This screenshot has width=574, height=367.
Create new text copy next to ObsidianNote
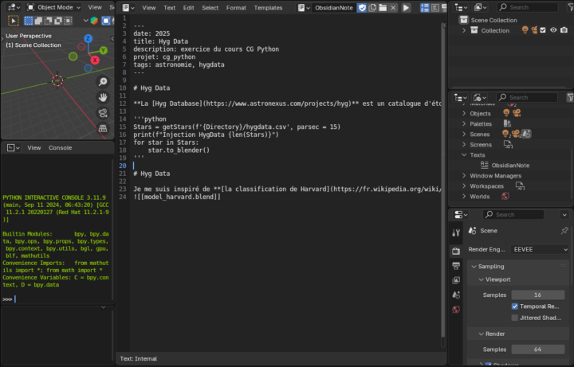pyautogui.click(x=372, y=8)
